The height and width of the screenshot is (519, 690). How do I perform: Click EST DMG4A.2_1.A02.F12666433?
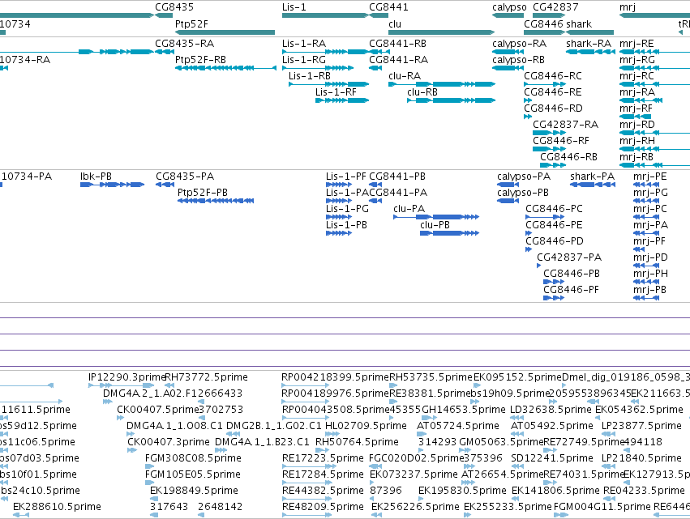[173, 394]
